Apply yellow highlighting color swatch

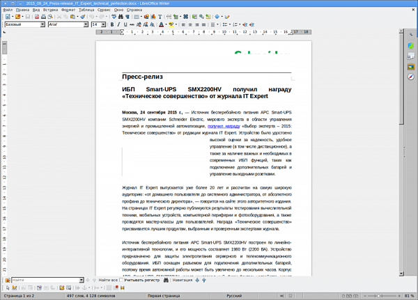click(171, 24)
